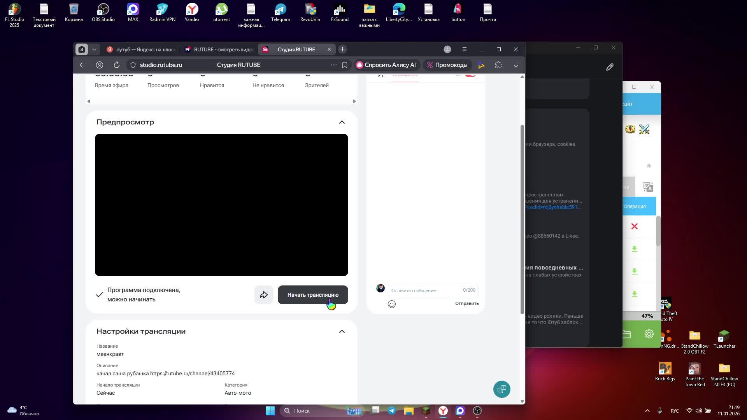
Task: Switch to the рутуб Яндекс tab
Action: point(142,49)
